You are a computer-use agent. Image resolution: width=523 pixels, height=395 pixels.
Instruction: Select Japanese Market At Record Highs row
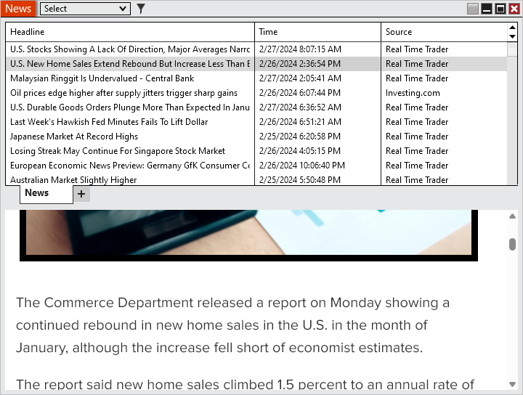click(74, 137)
